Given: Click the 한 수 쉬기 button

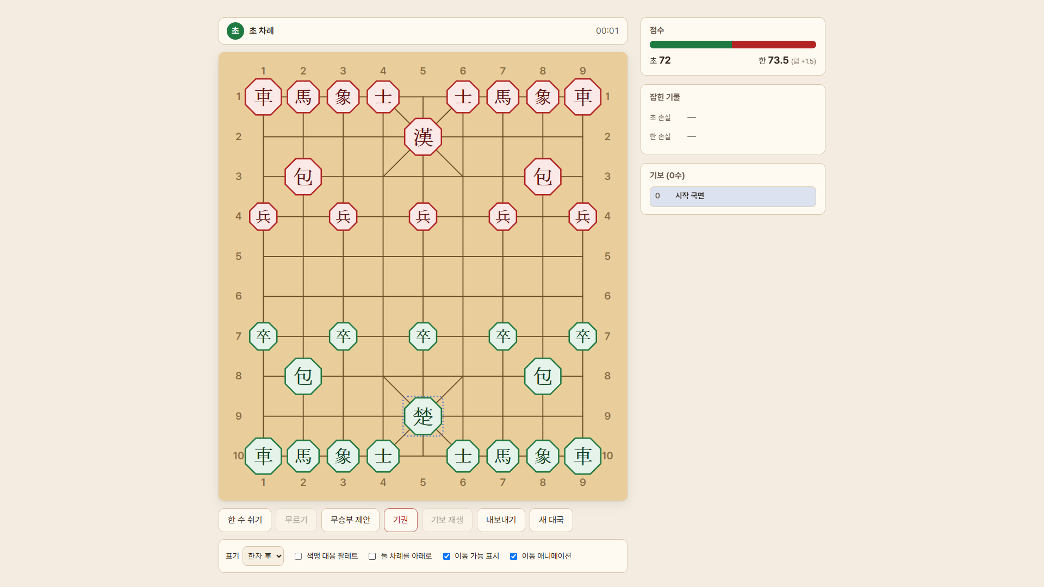Looking at the screenshot, I should [245, 520].
